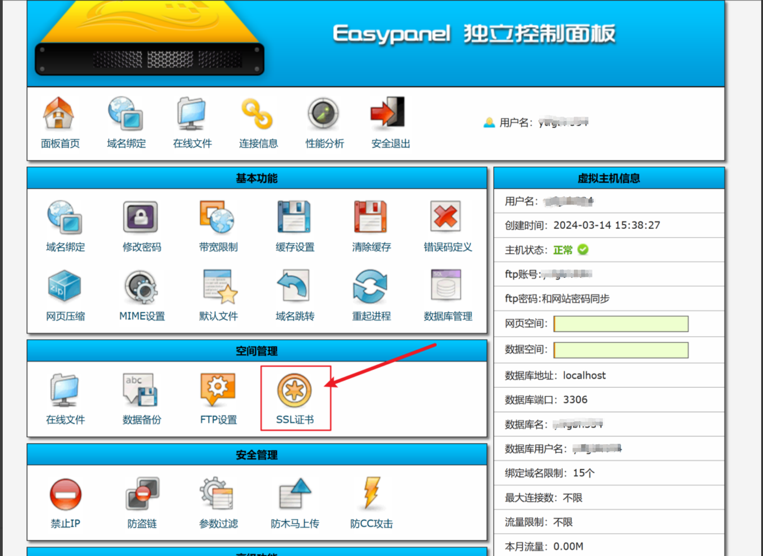This screenshot has height=556, width=763.
Task: Open the 防盗链 icon
Action: pyautogui.click(x=143, y=493)
